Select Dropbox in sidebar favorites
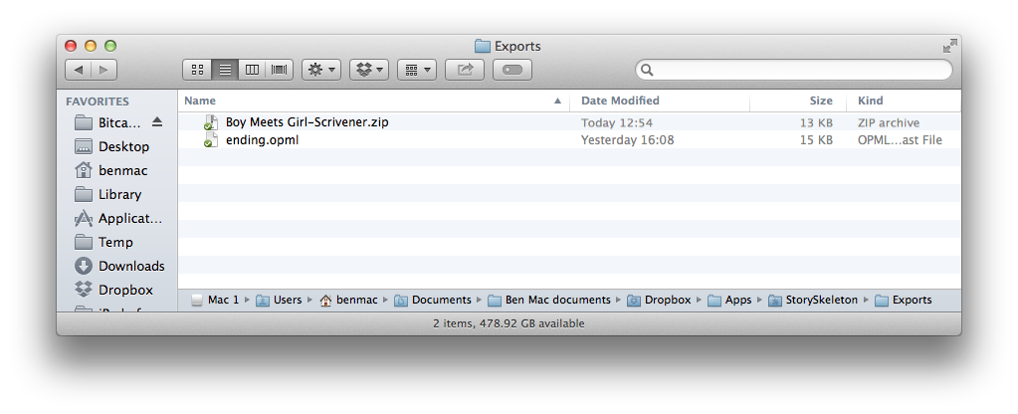This screenshot has height=414, width=1018. pyautogui.click(x=125, y=290)
